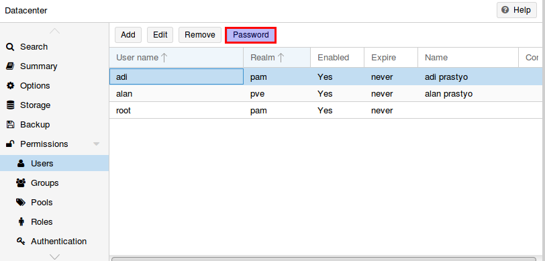Click the 'Yes' enabled cell in root row
The width and height of the screenshot is (545, 261).
337,111
